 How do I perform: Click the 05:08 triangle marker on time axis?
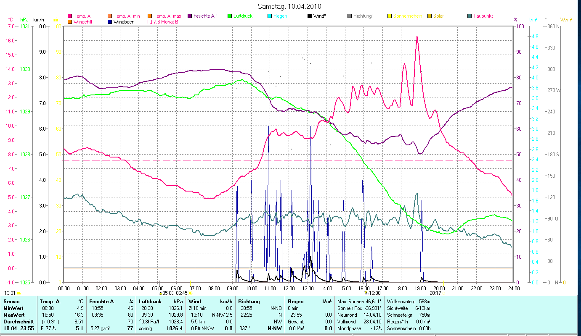point(160,293)
